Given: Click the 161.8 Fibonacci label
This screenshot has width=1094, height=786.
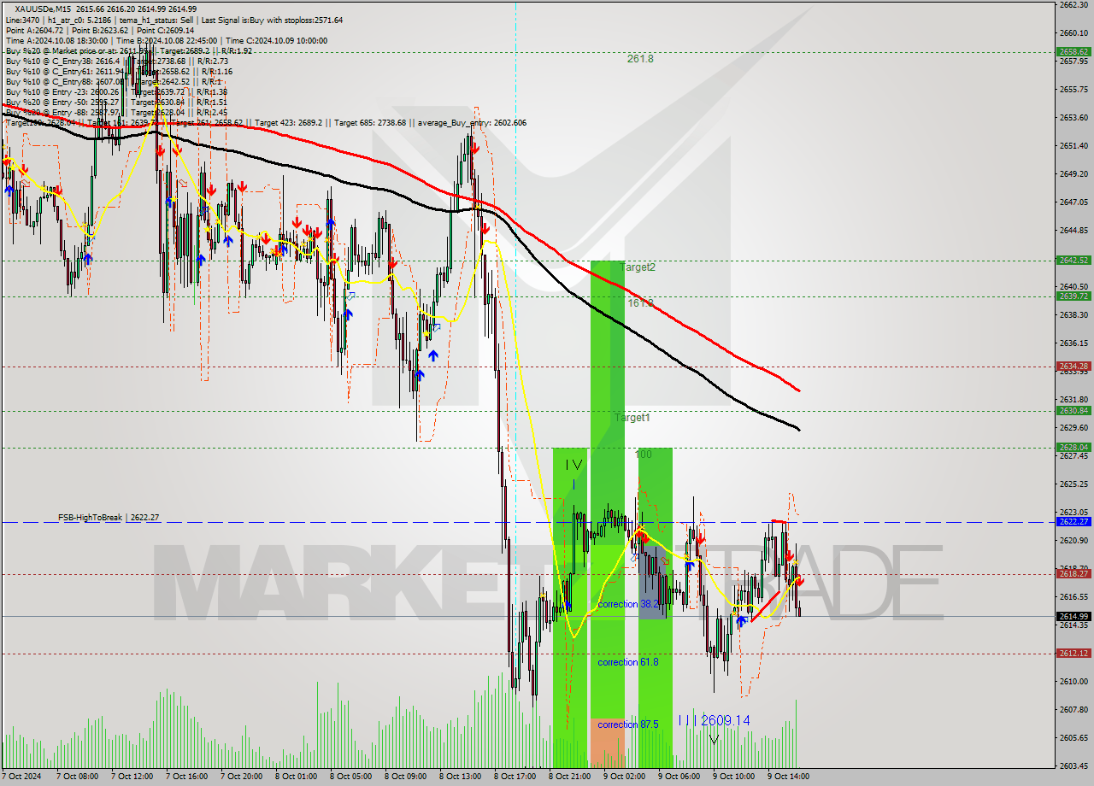Looking at the screenshot, I should 640,302.
